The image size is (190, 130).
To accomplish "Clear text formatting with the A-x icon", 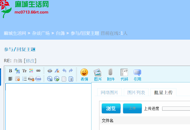I will pyautogui.click(x=57, y=71).
